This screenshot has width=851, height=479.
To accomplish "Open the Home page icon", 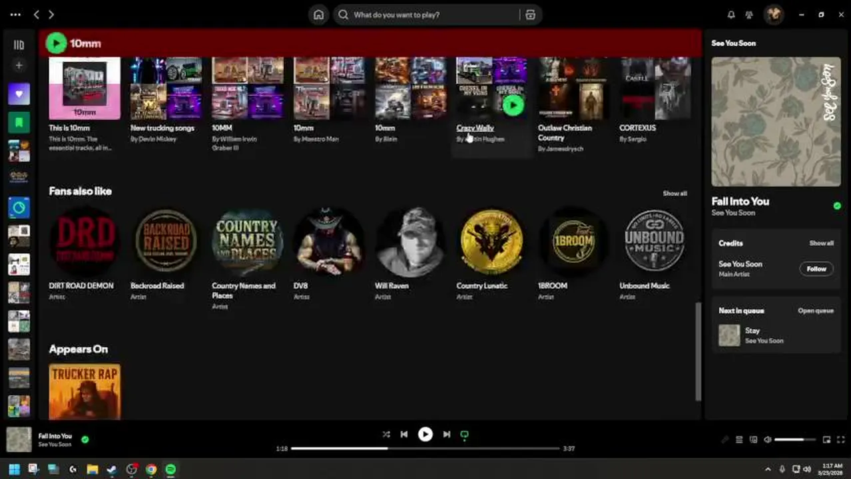I will 318,15.
